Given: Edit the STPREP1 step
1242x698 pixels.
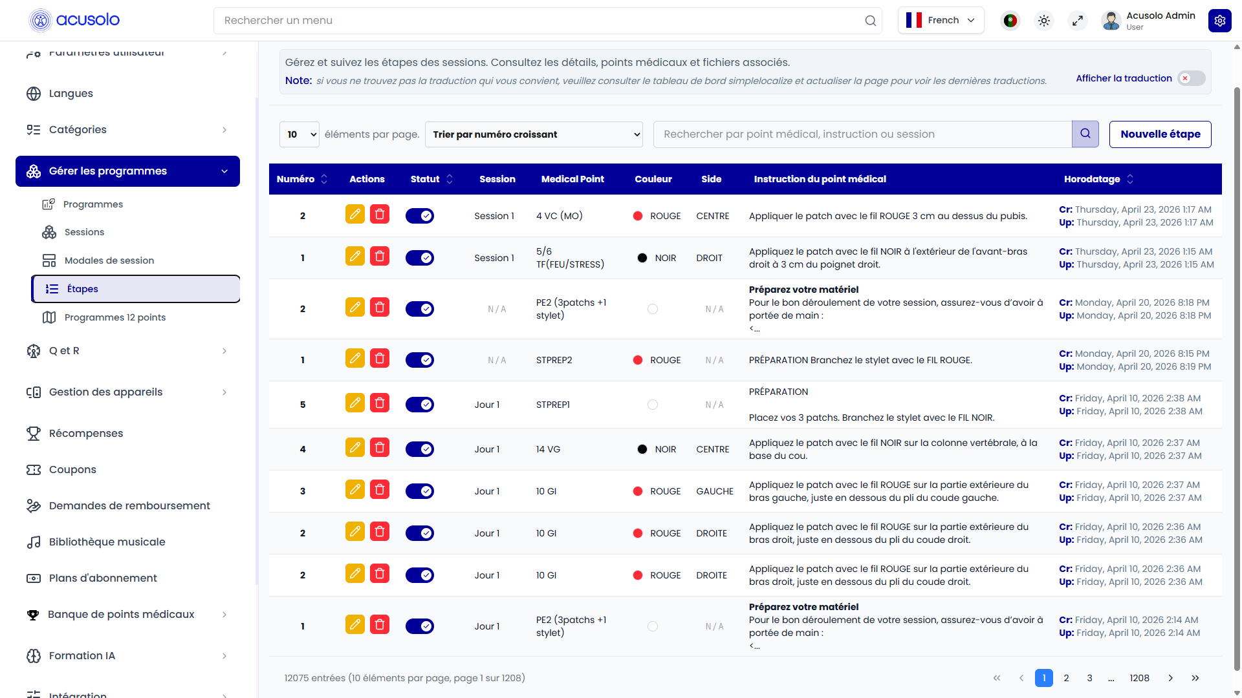Looking at the screenshot, I should point(355,403).
